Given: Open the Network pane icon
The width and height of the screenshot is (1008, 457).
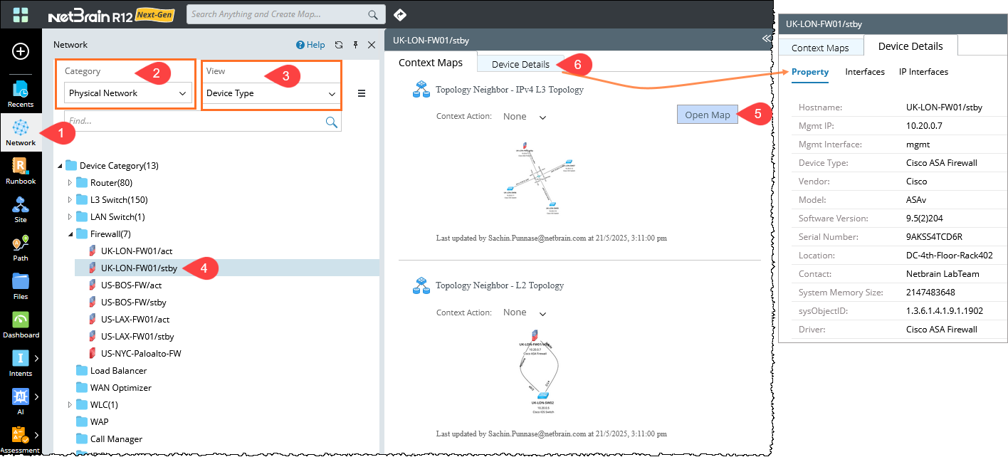Looking at the screenshot, I should [x=21, y=132].
